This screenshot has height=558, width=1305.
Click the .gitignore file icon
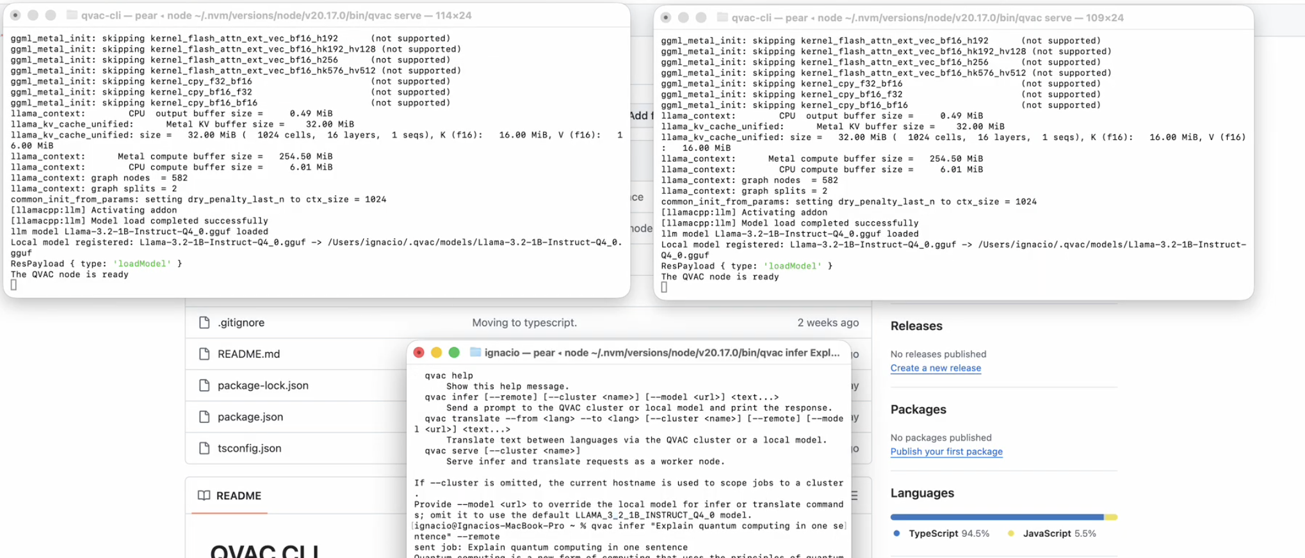(x=204, y=323)
